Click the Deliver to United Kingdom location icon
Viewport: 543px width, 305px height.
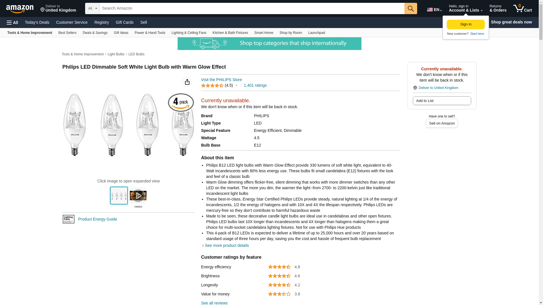pyautogui.click(x=415, y=88)
